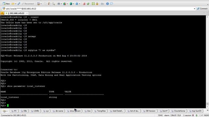Expand the Open folder dropdown arrow

tap(16, 4)
